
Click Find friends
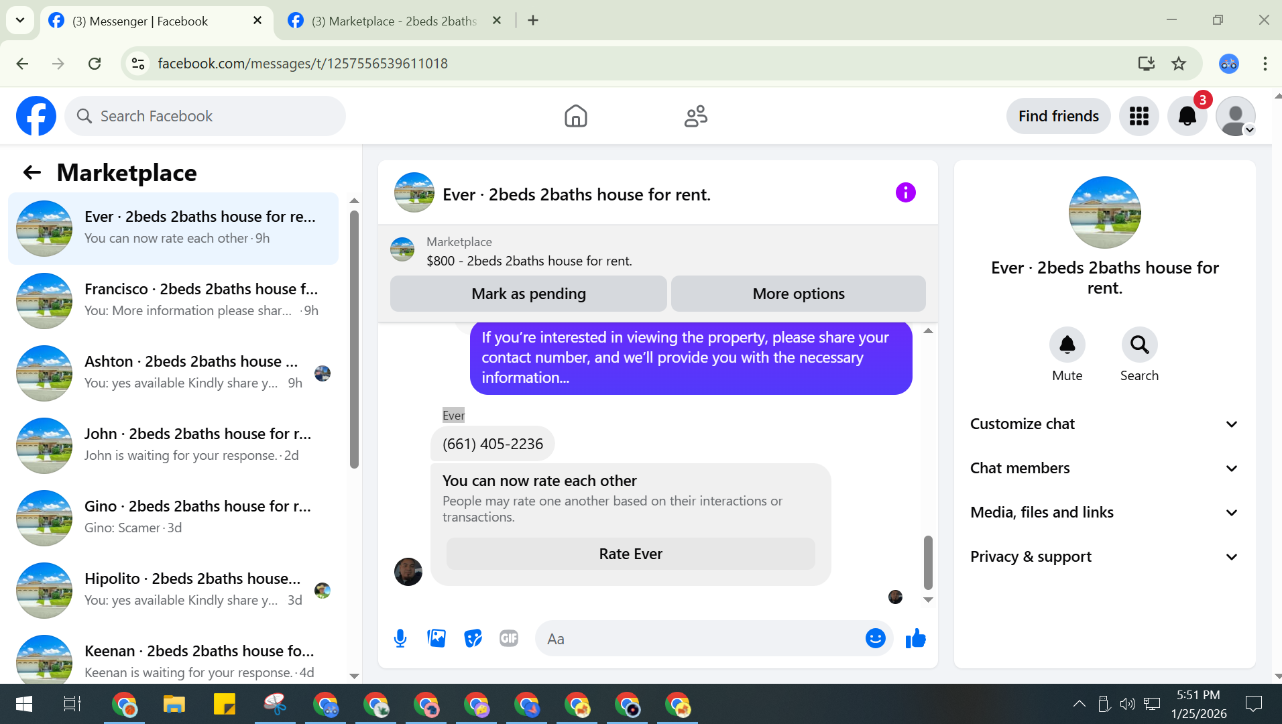point(1058,116)
